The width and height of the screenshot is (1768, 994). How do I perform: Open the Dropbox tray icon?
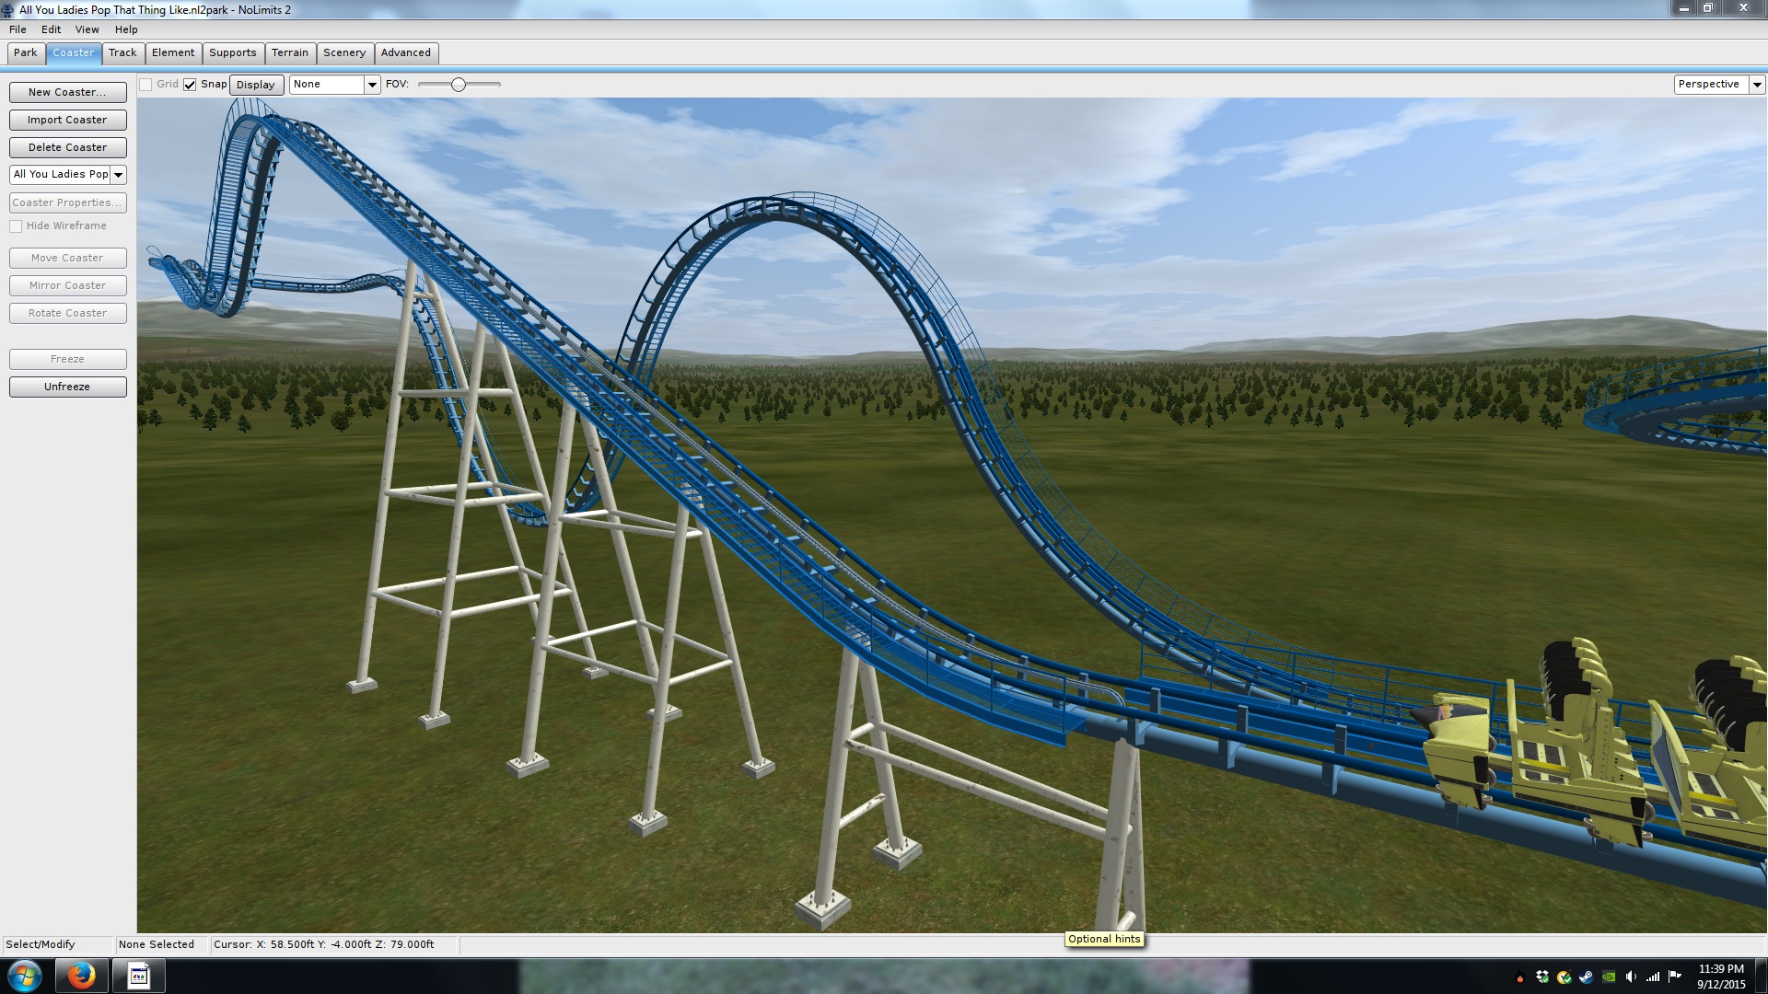(1542, 977)
